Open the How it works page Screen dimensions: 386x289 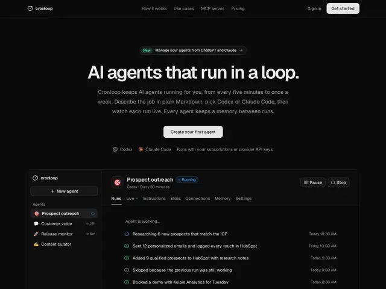click(154, 8)
